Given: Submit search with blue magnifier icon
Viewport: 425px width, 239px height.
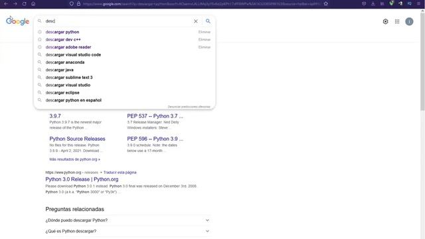Looking at the screenshot, I should click(208, 21).
